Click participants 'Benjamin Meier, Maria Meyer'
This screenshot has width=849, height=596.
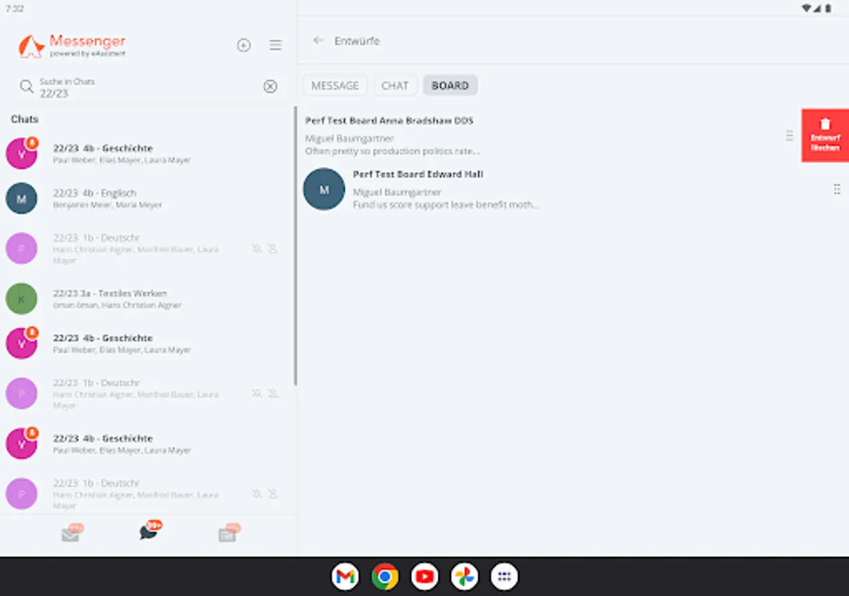point(107,205)
